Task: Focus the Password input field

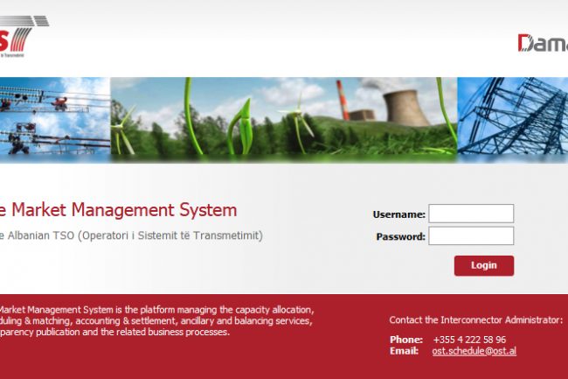Action: (471, 236)
